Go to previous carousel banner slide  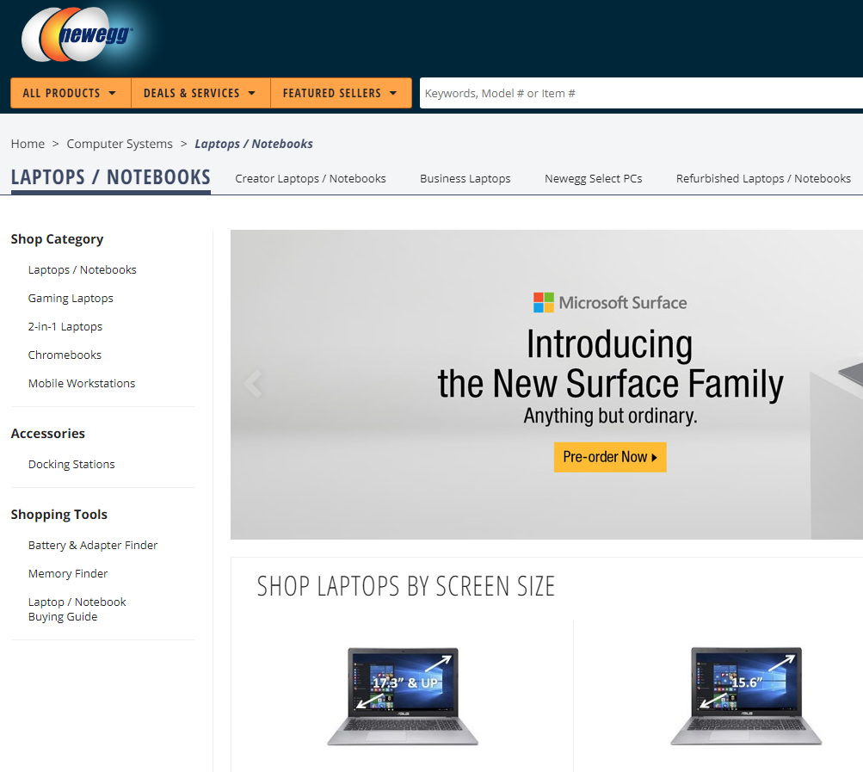click(x=253, y=384)
